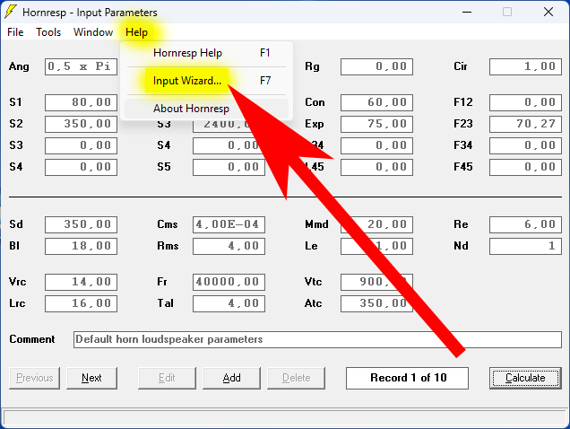Click the Con segment label
Viewport: 570px width, 429px height.
(x=315, y=102)
